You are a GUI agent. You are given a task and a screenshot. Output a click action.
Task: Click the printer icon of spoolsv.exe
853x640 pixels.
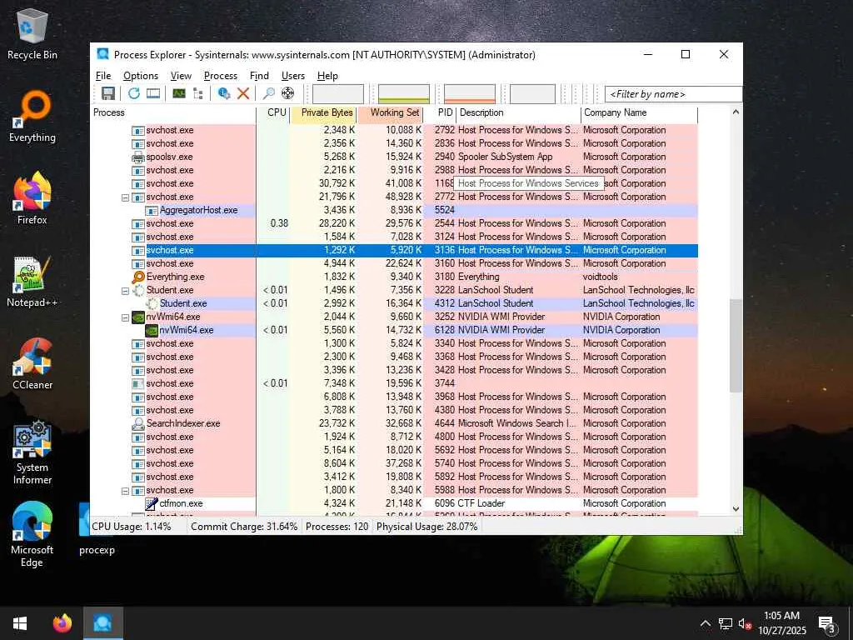pyautogui.click(x=138, y=157)
